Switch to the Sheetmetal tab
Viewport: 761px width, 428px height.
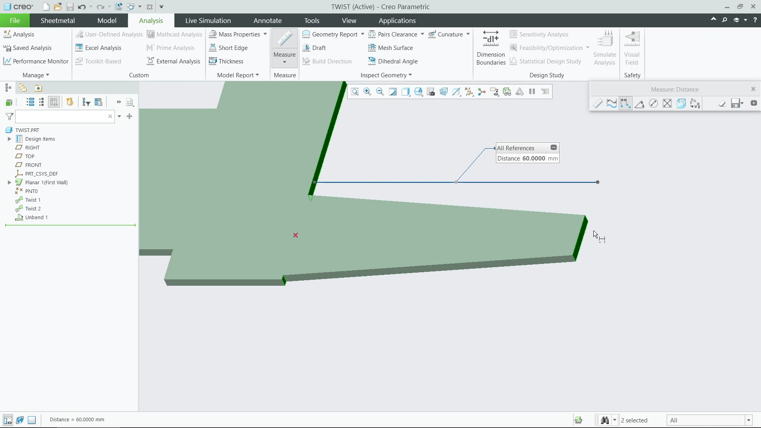click(57, 21)
